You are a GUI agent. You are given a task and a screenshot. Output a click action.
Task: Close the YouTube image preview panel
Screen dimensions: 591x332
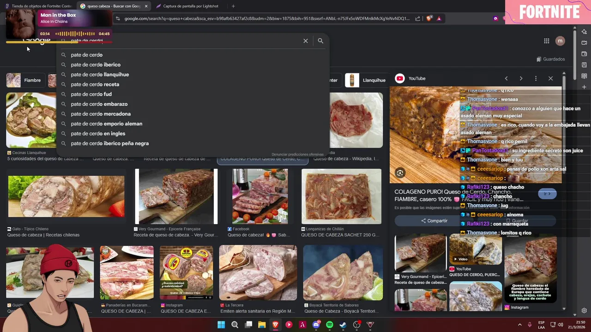[x=550, y=78]
